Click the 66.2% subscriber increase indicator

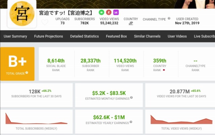46,91
